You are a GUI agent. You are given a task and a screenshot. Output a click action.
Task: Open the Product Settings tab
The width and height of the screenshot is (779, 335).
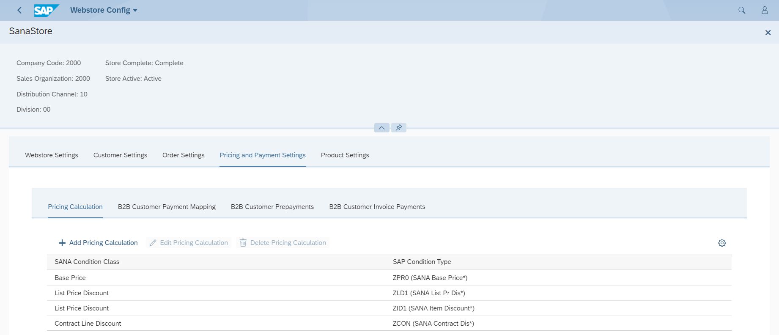pyautogui.click(x=345, y=155)
